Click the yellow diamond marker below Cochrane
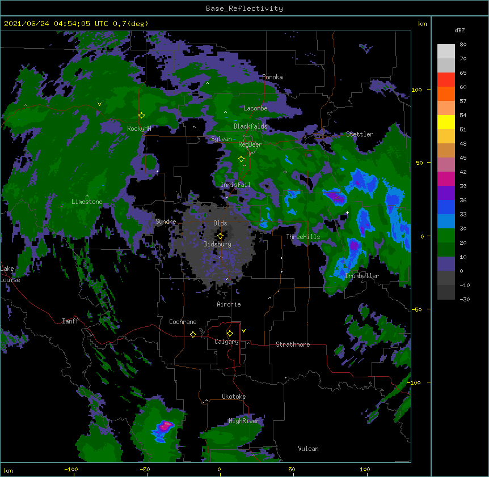Screen dimensions: 489x477 [193, 334]
